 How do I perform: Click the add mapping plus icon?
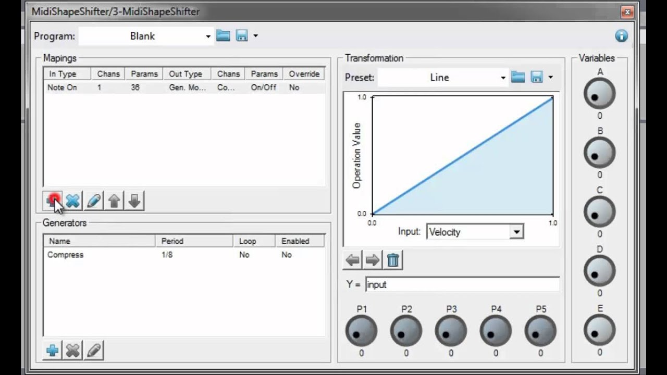pos(53,201)
